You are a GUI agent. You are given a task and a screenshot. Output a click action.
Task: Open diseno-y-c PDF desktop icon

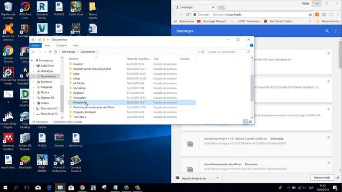pos(76,140)
